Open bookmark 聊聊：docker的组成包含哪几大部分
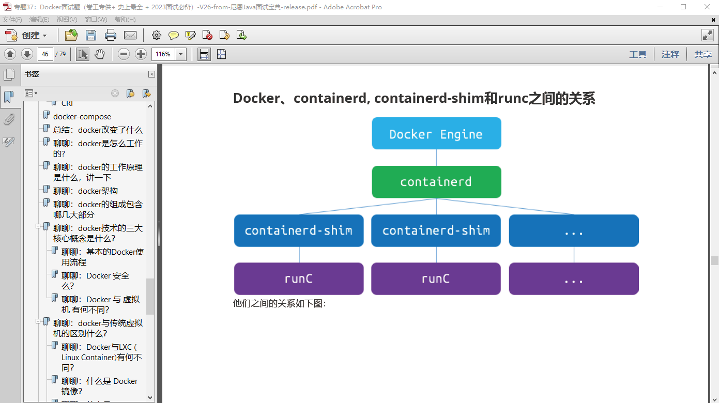The image size is (719, 403). coord(98,209)
